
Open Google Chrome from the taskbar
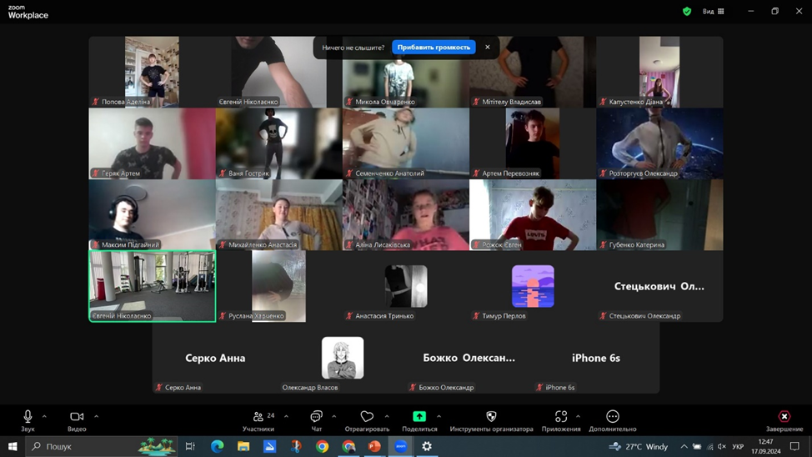point(322,447)
